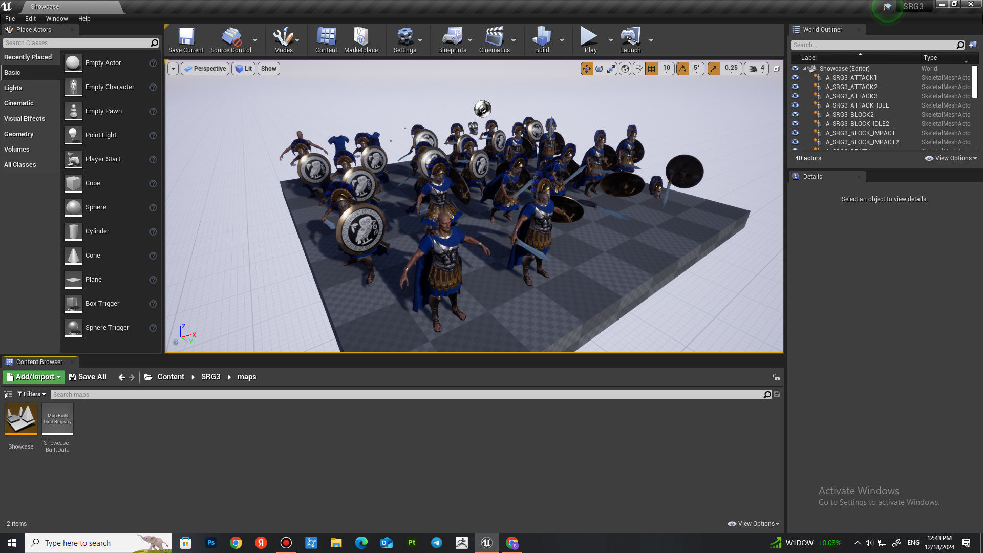Open the Showcase map thumbnail
This screenshot has width=983, height=553.
point(21,418)
